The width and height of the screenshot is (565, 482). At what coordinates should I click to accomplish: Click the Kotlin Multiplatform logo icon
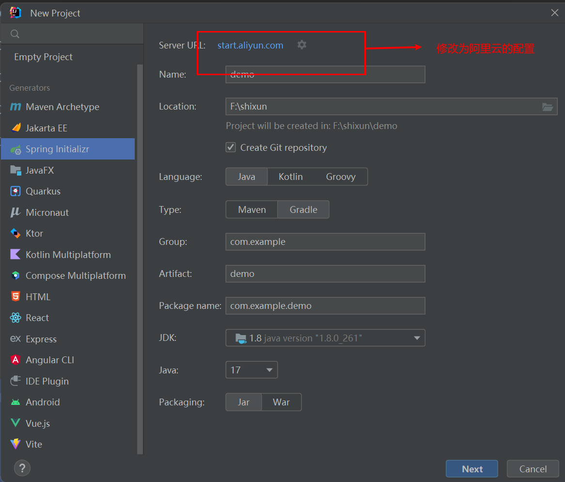tap(16, 254)
